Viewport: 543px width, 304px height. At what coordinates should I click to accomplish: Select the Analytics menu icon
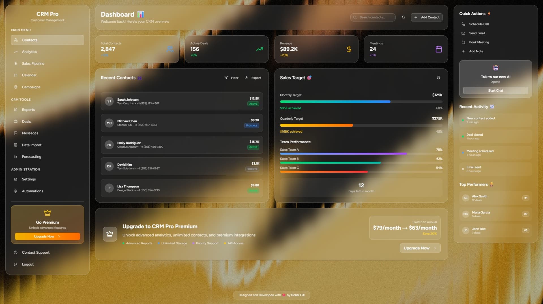(16, 51)
